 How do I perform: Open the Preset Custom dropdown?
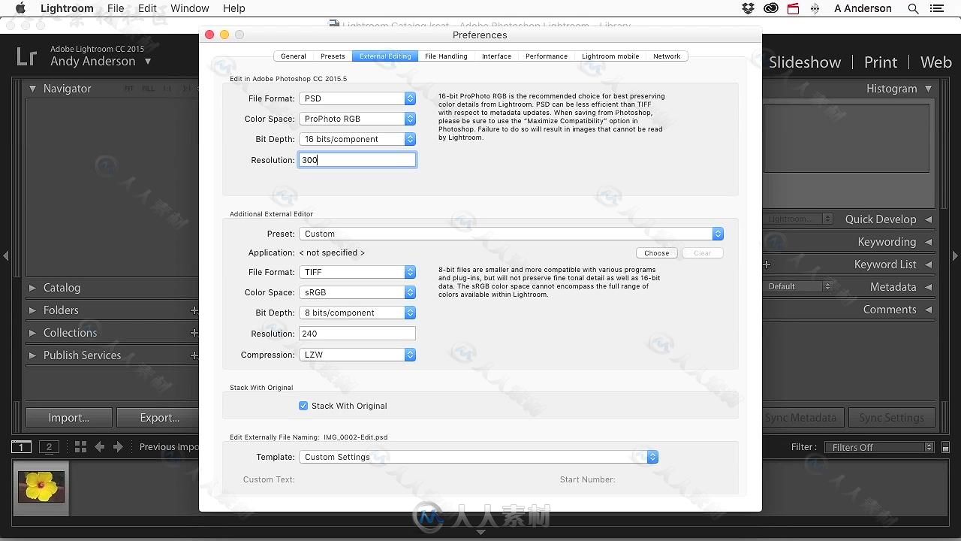click(511, 234)
